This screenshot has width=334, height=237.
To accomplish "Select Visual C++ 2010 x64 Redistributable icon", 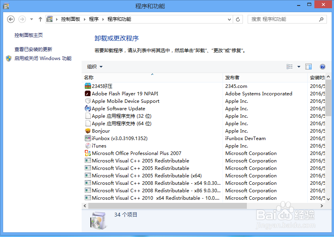I will click(88, 198).
